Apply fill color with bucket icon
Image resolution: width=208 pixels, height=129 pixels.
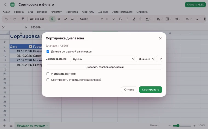[x=158, y=19]
